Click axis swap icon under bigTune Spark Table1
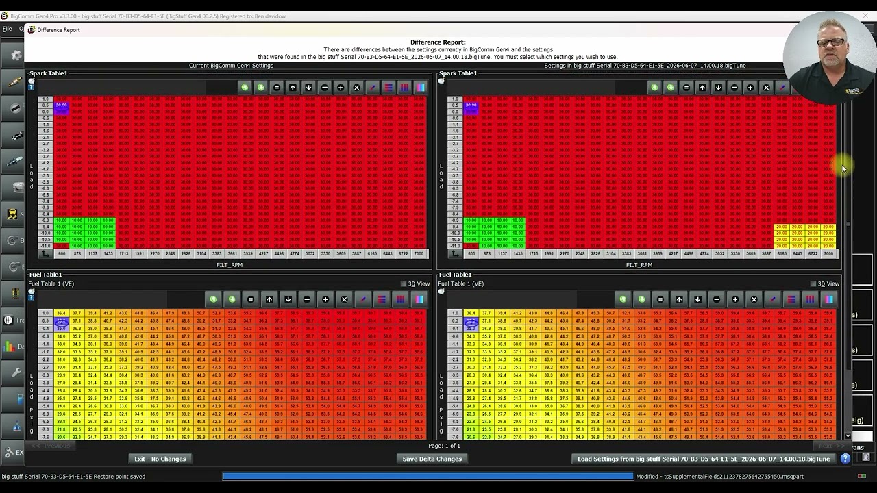877x493 pixels. click(456, 254)
